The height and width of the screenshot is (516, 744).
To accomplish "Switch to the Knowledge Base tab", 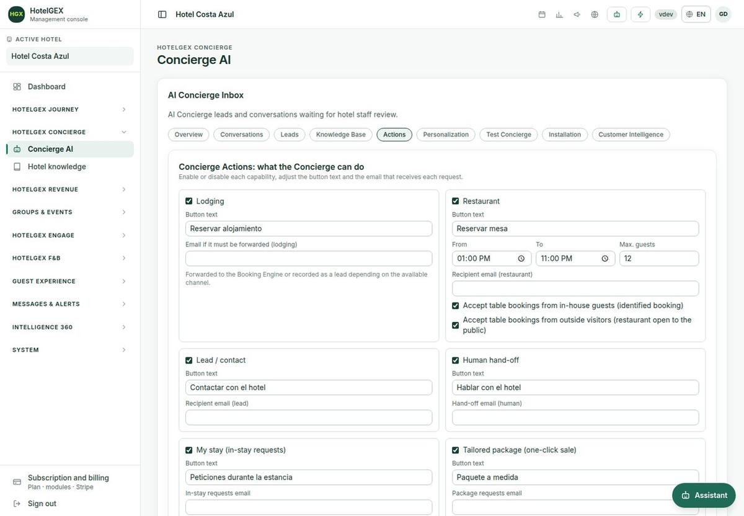I will (341, 135).
